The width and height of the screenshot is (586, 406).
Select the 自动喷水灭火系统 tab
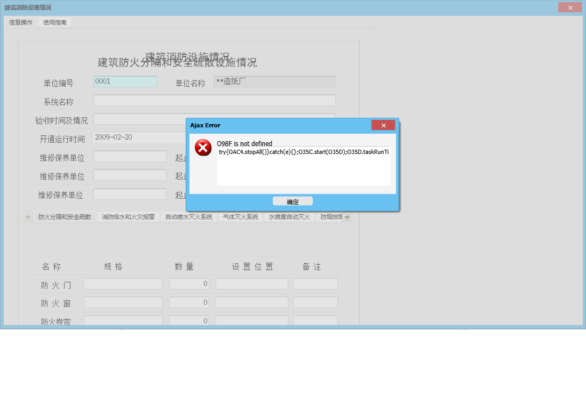click(188, 216)
